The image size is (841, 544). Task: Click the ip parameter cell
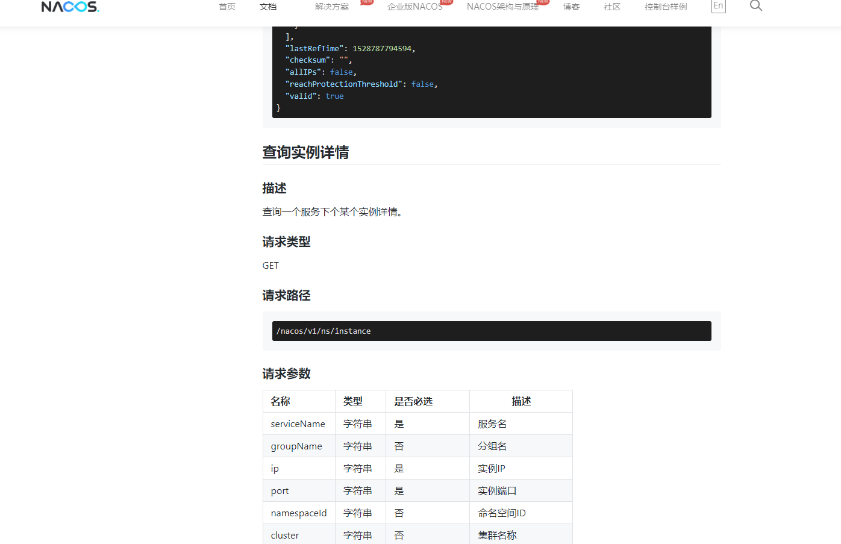click(x=299, y=468)
